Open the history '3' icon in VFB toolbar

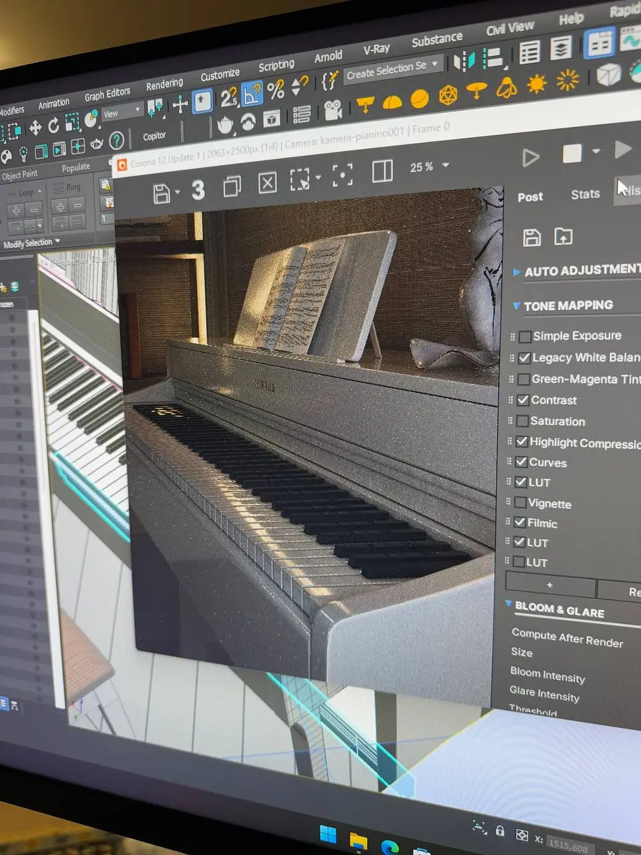pyautogui.click(x=198, y=190)
